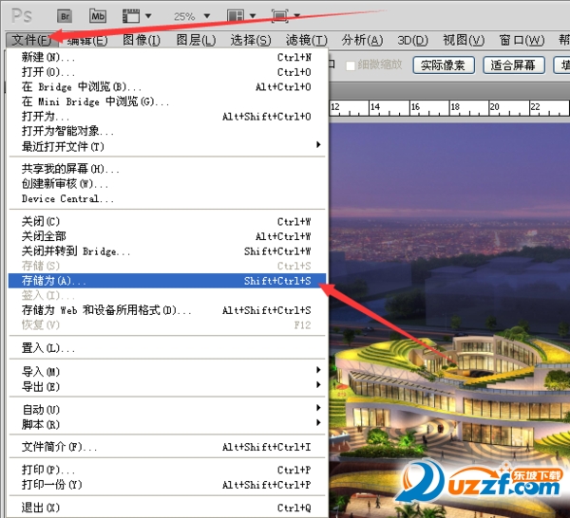
Task: Open the 图像(I) menu
Action: pyautogui.click(x=142, y=40)
